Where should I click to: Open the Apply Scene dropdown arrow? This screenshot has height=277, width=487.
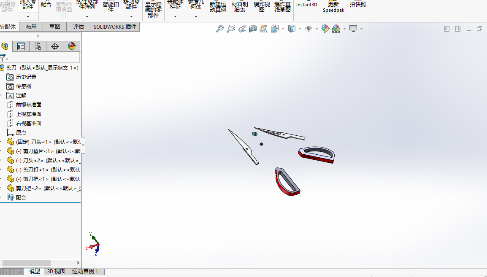coord(344,29)
